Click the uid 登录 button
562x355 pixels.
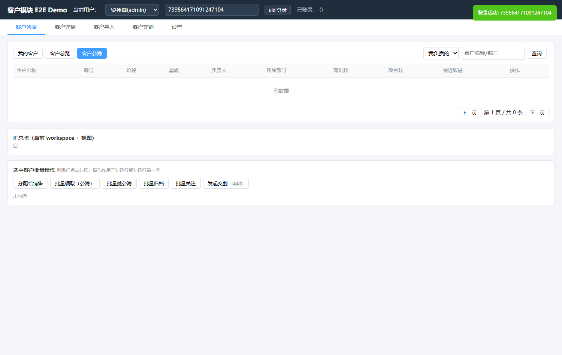pos(278,10)
